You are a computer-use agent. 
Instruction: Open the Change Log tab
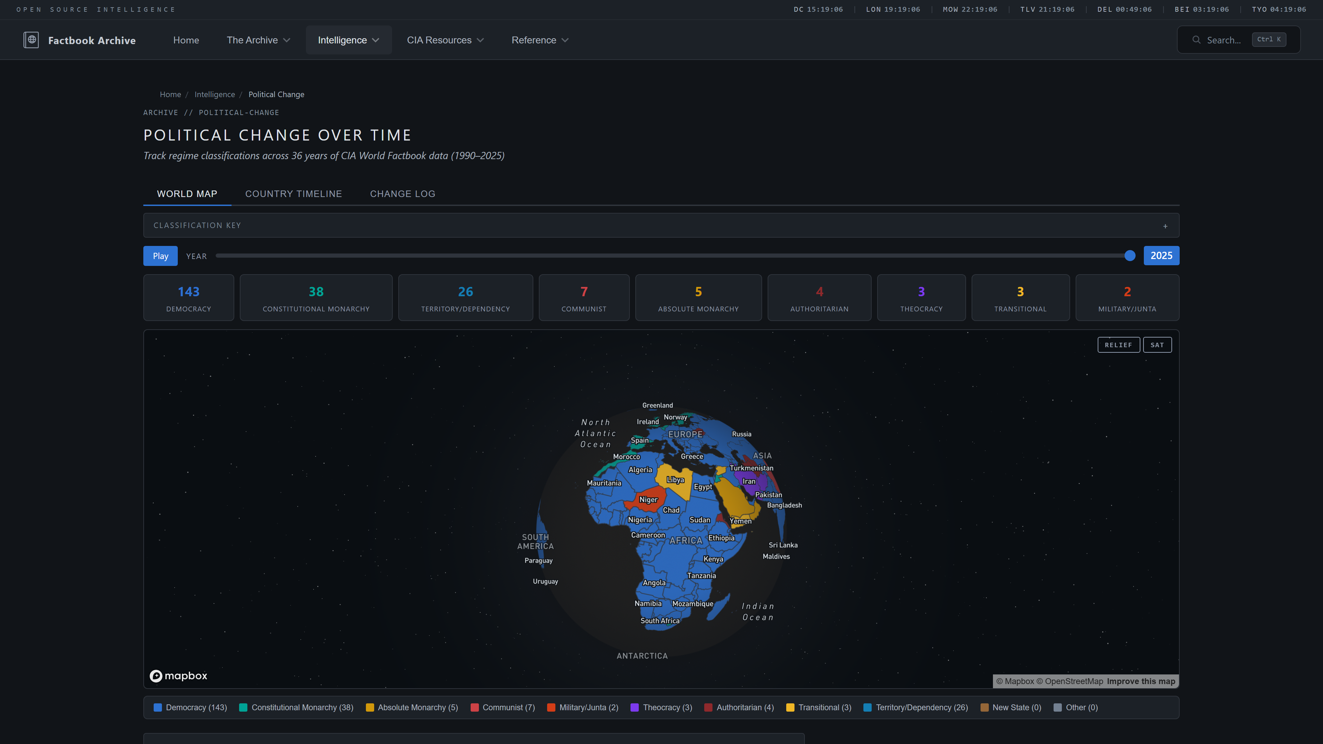pyautogui.click(x=402, y=194)
